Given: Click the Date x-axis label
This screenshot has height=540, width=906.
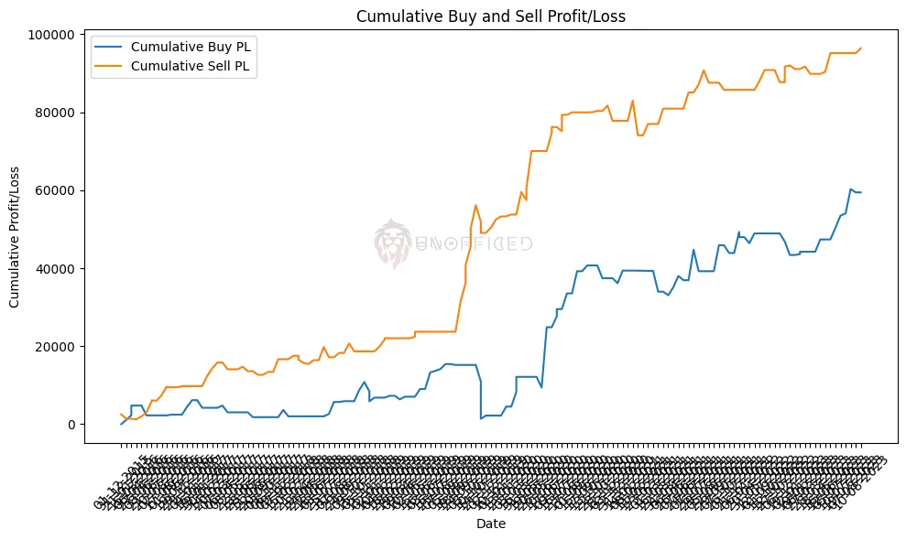Looking at the screenshot, I should pyautogui.click(x=491, y=524).
